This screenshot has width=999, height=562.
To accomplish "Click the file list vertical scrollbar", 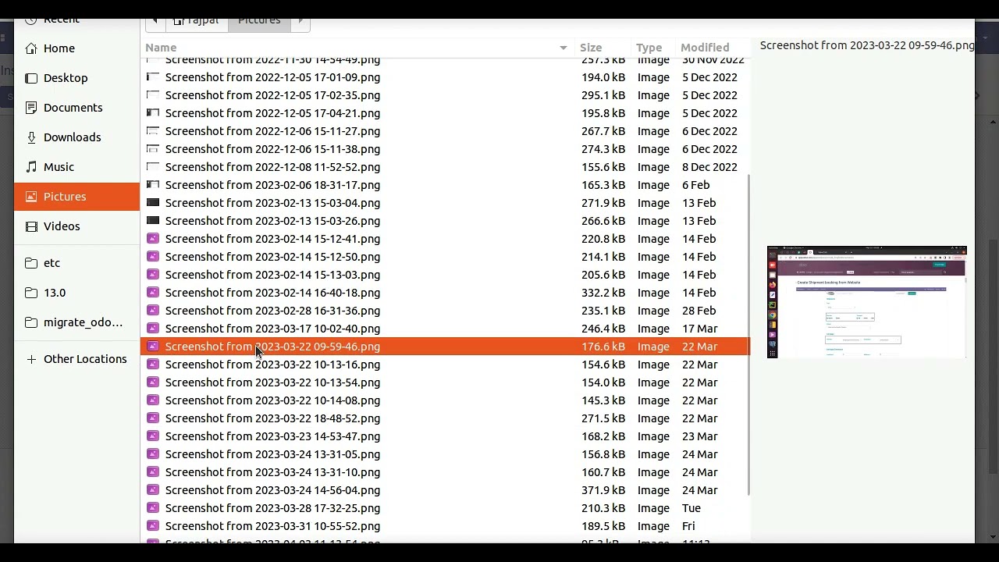I will point(748,334).
